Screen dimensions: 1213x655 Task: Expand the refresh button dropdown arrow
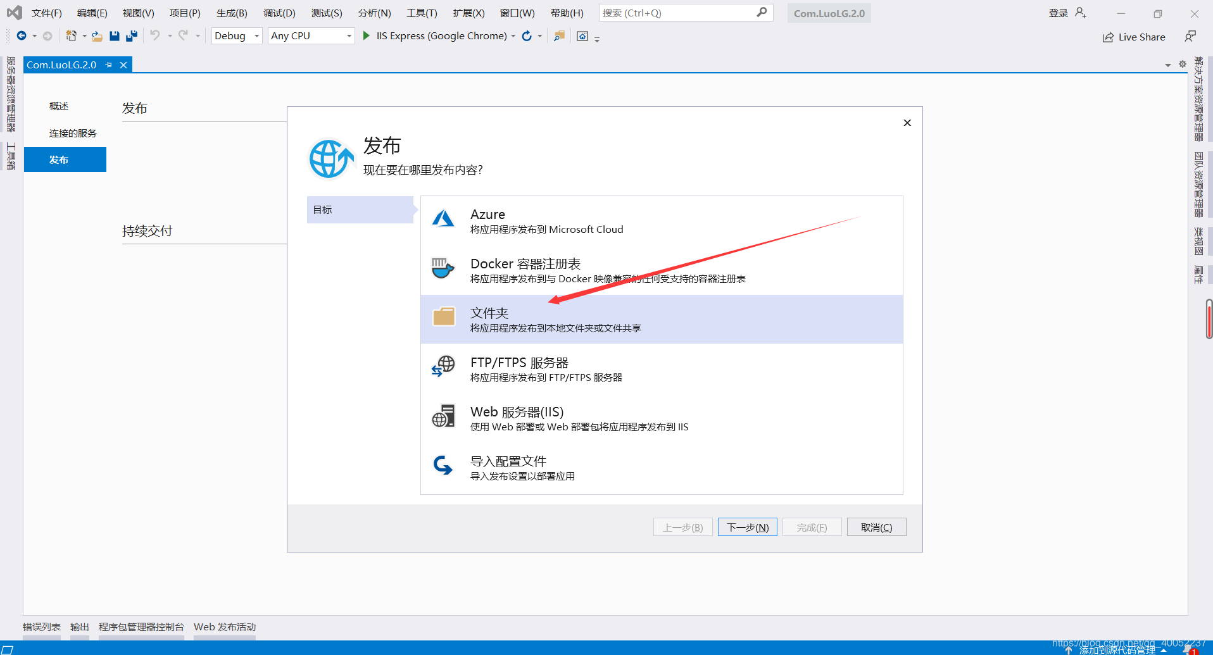[x=540, y=36]
